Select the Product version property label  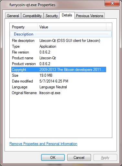24,64
